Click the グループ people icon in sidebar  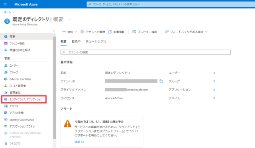click(x=6, y=72)
